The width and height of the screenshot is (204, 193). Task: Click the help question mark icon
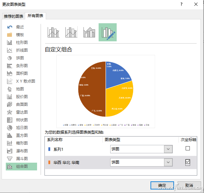[181, 4]
